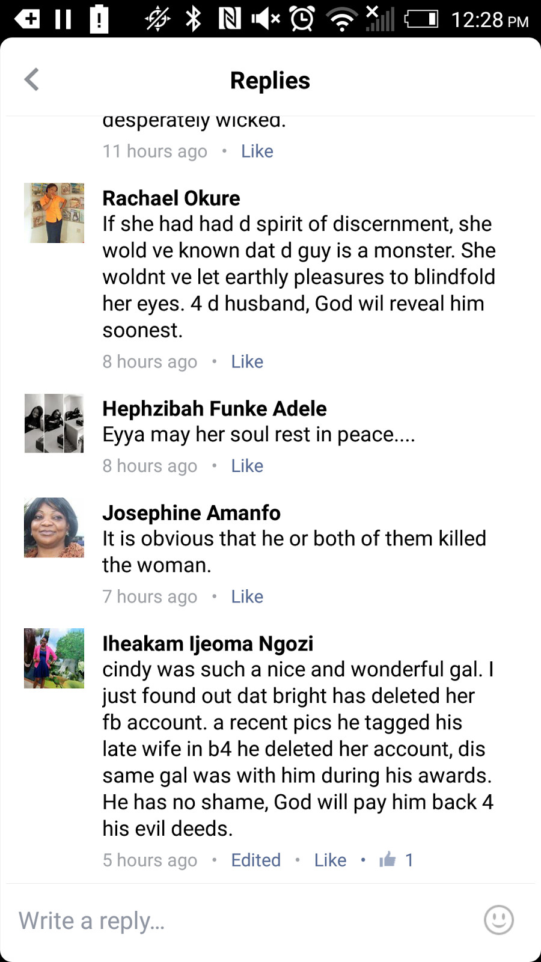Open Hephzibah Funke Adele's profile name
541x962 pixels.
tap(215, 408)
